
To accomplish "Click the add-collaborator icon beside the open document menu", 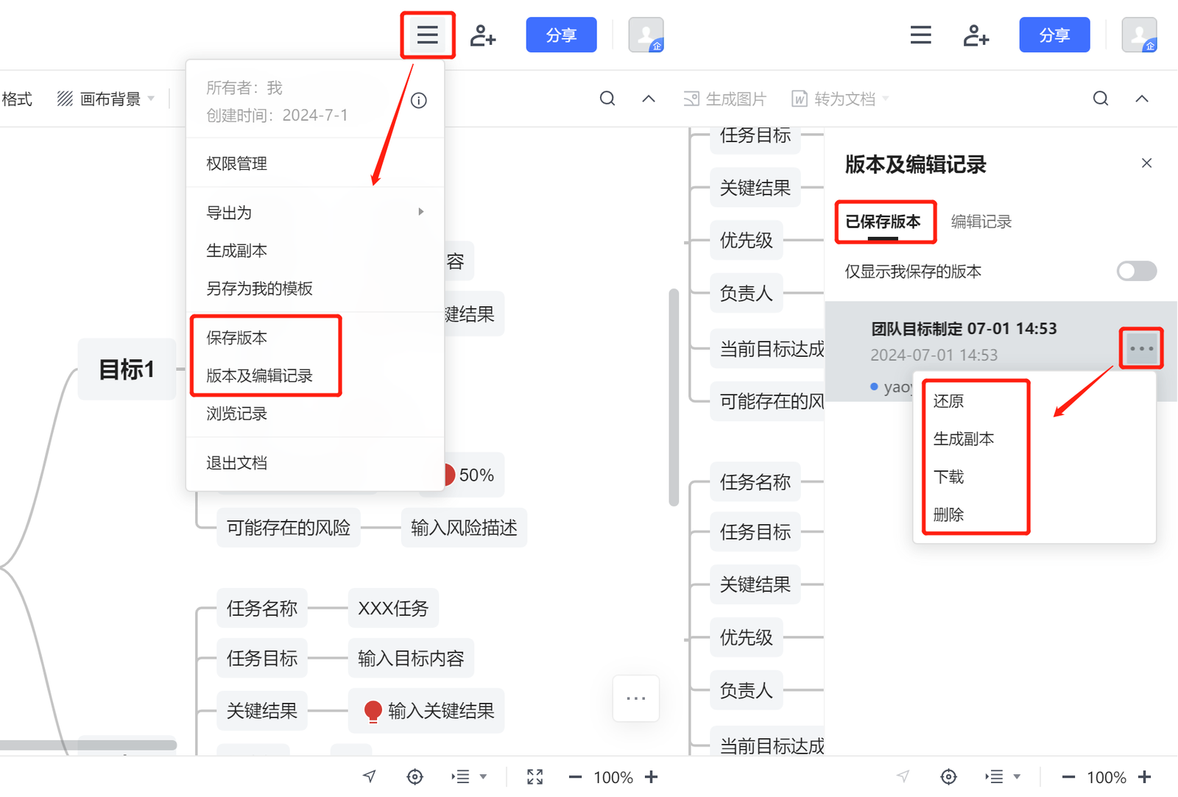I will [x=483, y=35].
